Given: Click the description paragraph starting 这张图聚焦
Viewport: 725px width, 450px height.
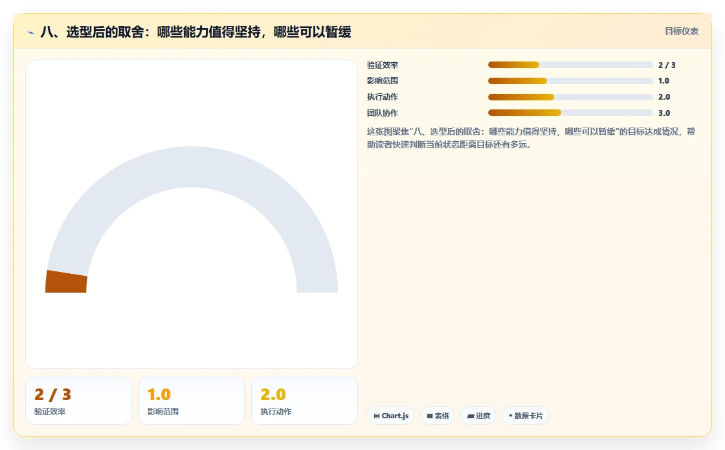Looking at the screenshot, I should tap(531, 138).
